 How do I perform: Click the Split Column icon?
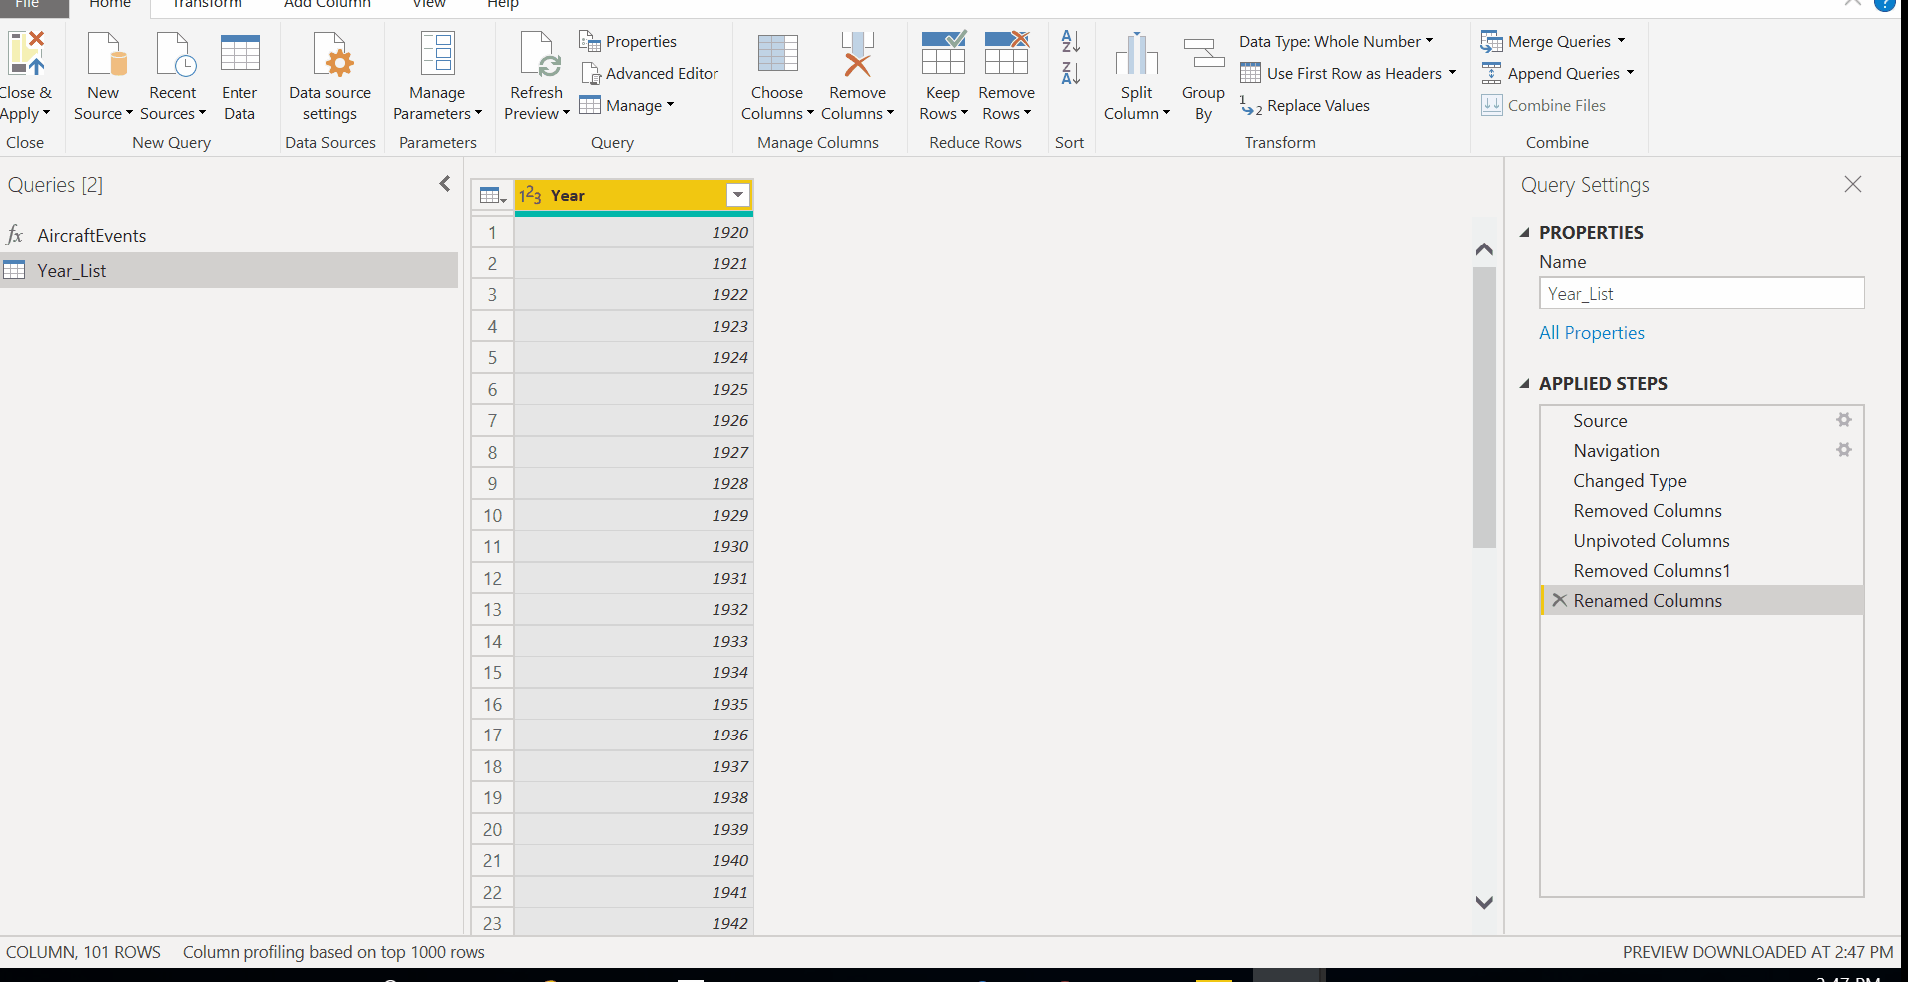coord(1136,54)
